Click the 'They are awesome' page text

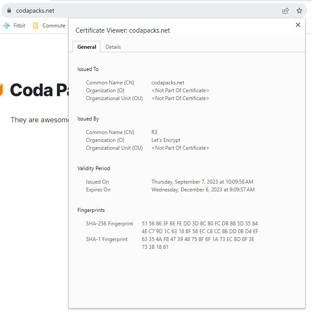coord(40,120)
